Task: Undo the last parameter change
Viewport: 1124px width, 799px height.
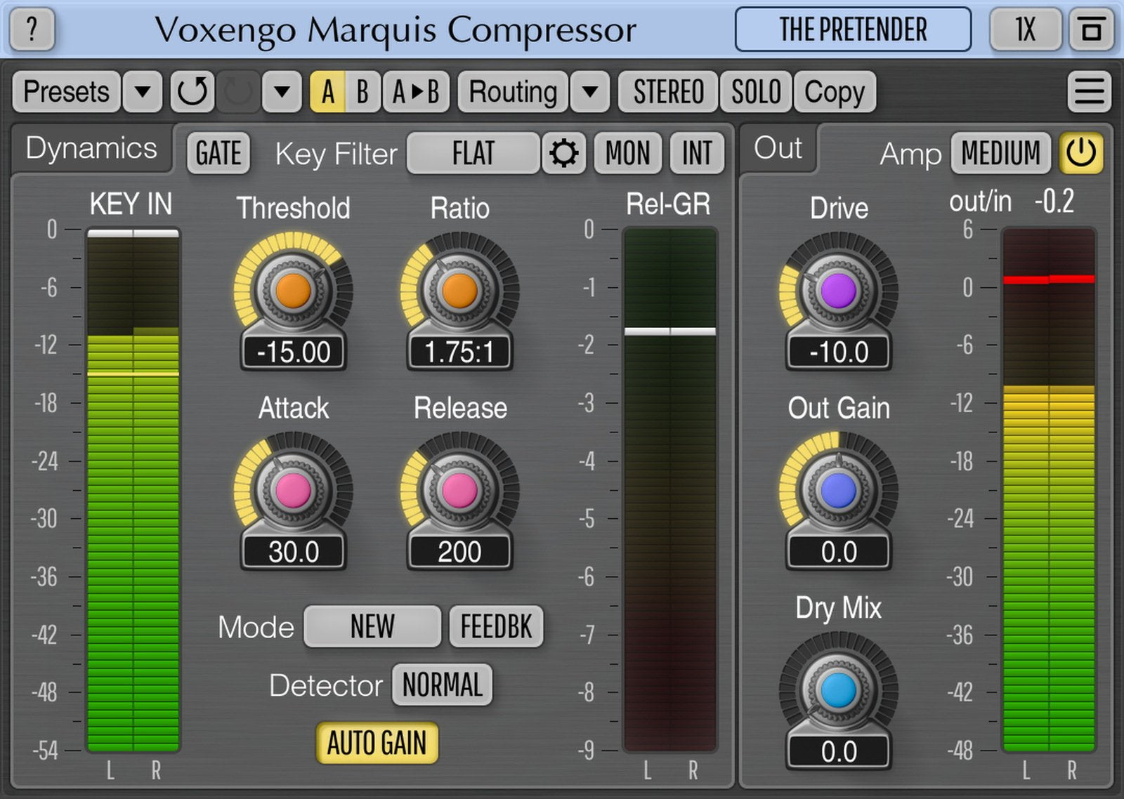Action: pyautogui.click(x=192, y=91)
